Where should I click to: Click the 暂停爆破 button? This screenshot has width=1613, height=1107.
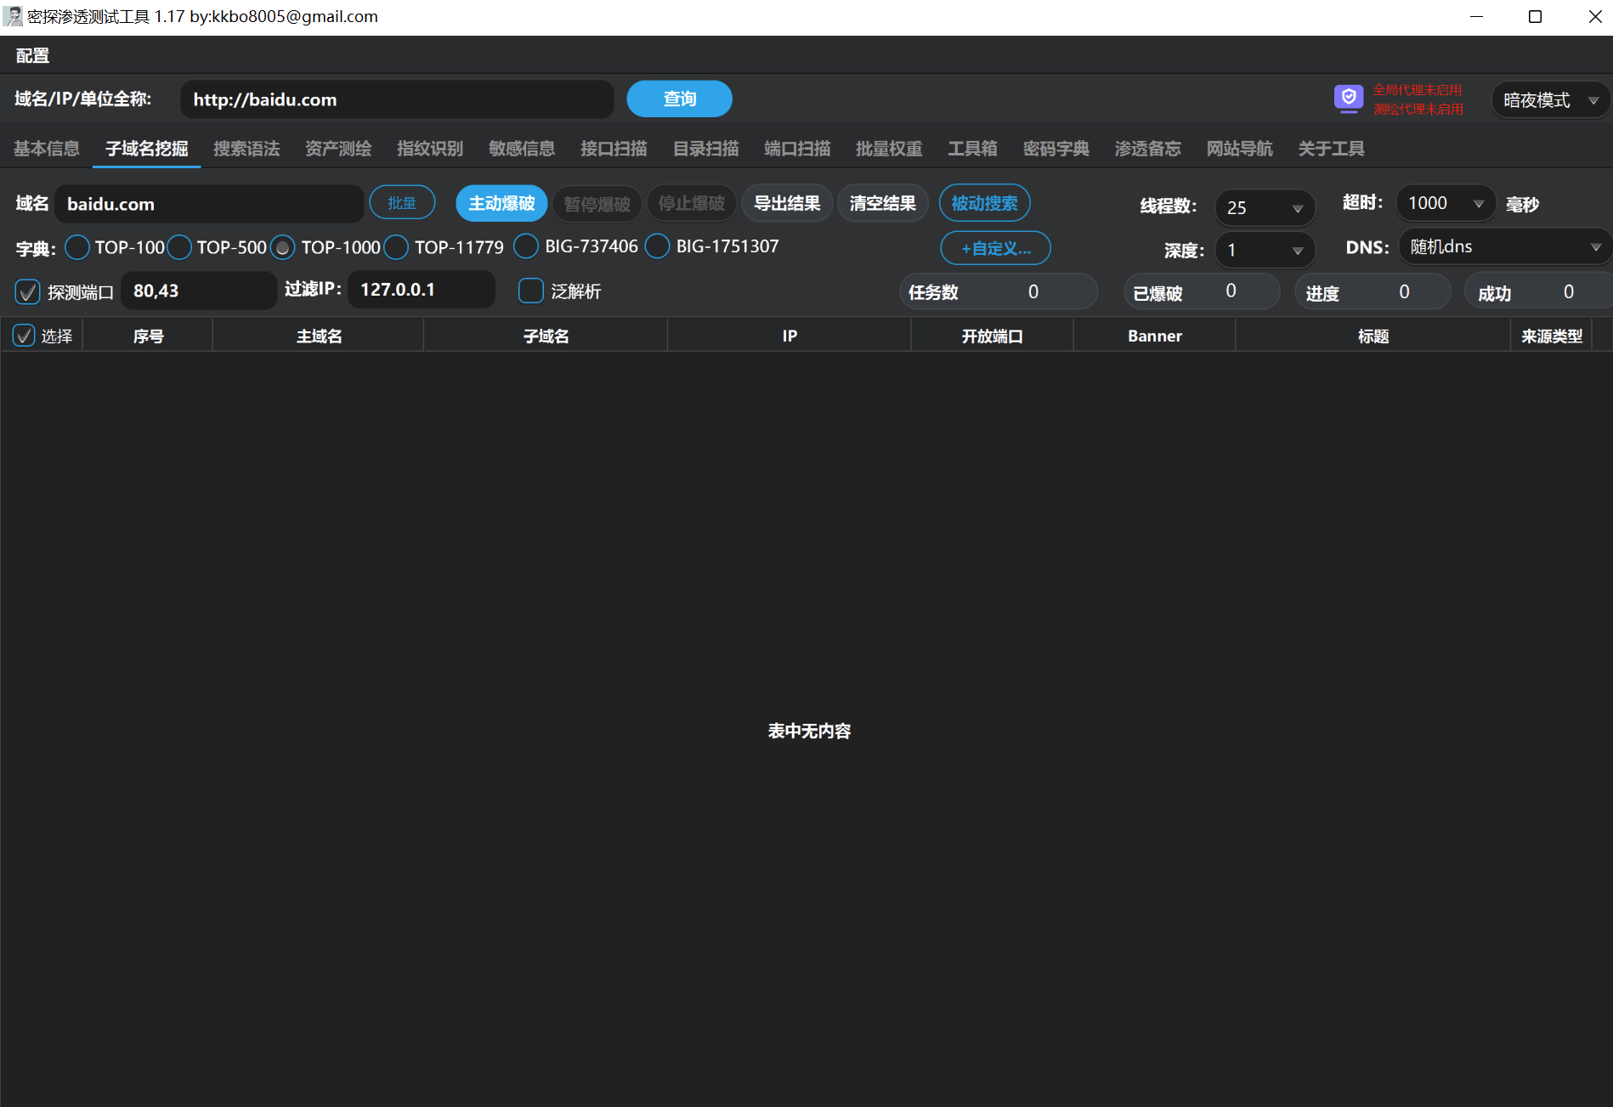(597, 204)
